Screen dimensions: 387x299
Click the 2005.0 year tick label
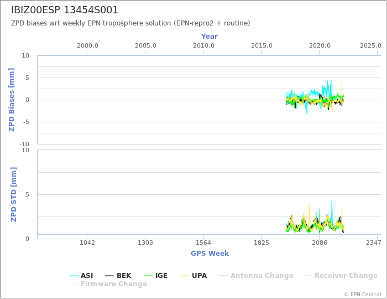pos(145,46)
